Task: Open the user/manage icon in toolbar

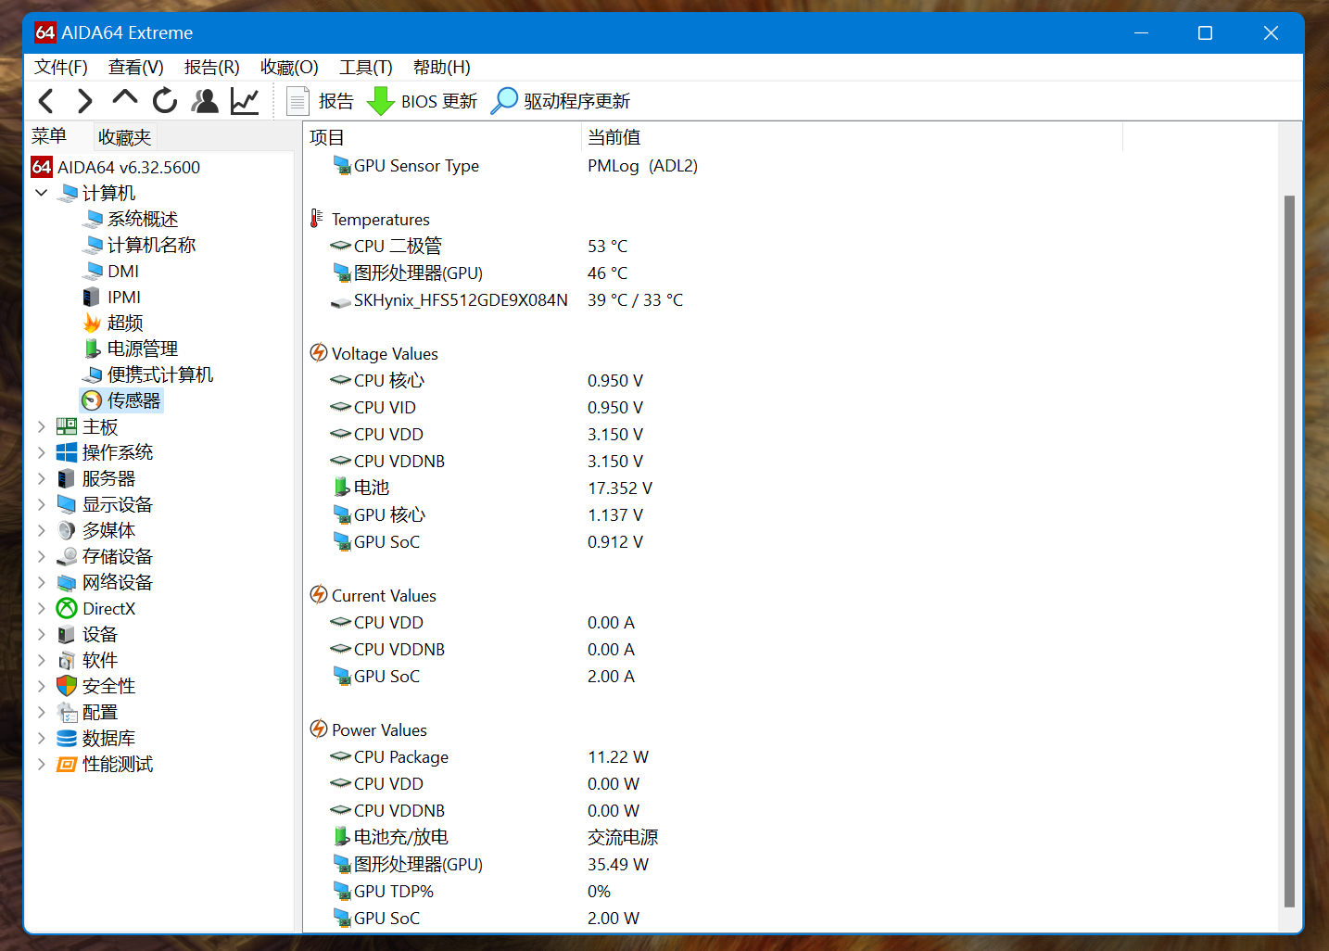Action: click(205, 100)
